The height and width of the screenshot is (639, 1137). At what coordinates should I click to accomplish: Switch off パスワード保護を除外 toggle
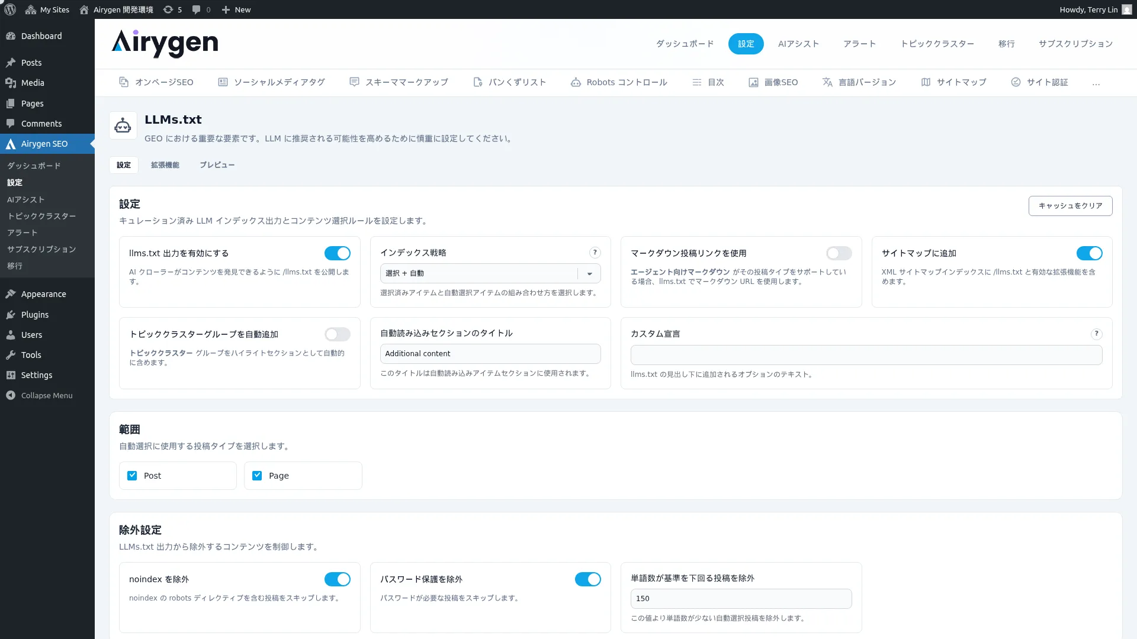coord(588,579)
